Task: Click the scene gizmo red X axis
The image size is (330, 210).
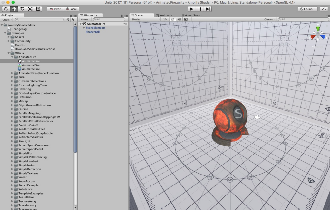Action: [313, 37]
